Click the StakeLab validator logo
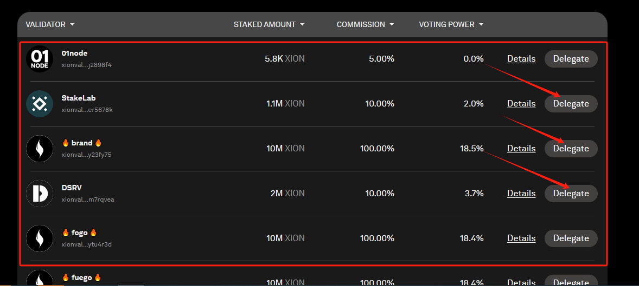639x286 pixels. pos(40,104)
